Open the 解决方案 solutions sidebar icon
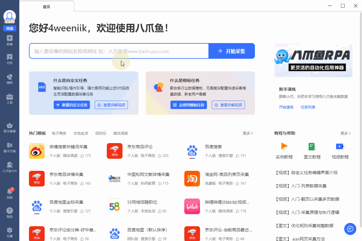362x241 pixels. [10, 147]
